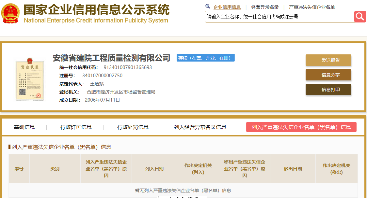This screenshot has width=367, height=198.
Task: Click the company name 安徽省建院工程质量检测有限公司
Action: point(111,58)
